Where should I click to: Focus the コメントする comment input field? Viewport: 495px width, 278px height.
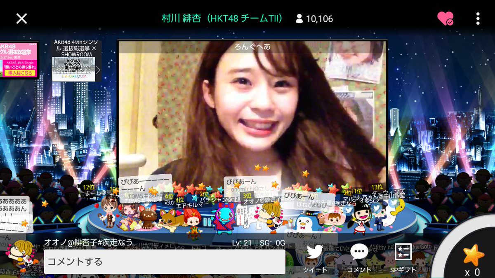click(165, 262)
